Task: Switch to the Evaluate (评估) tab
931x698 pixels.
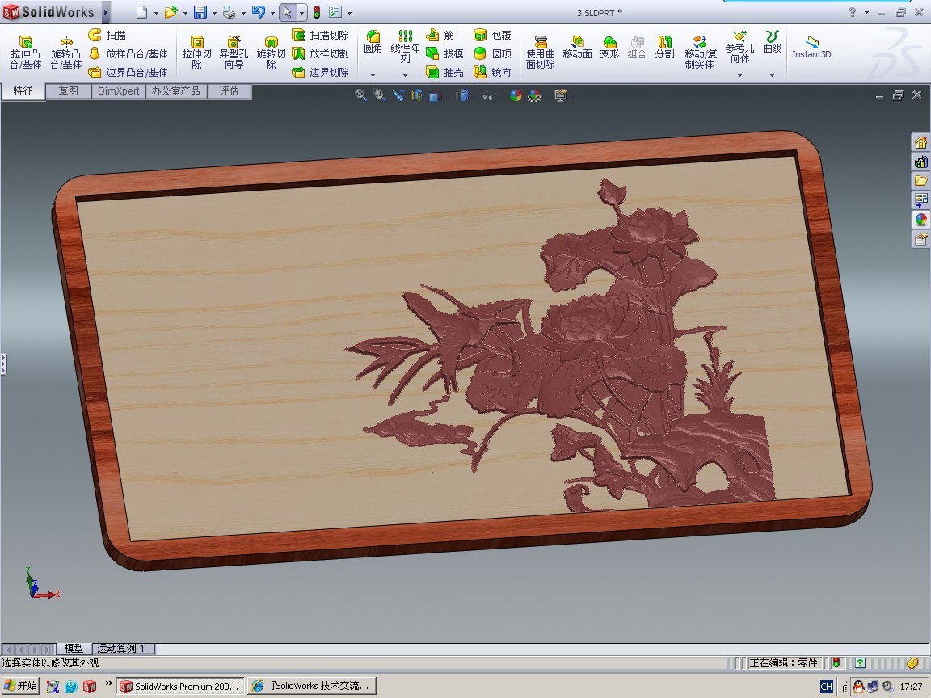Action: pyautogui.click(x=229, y=90)
